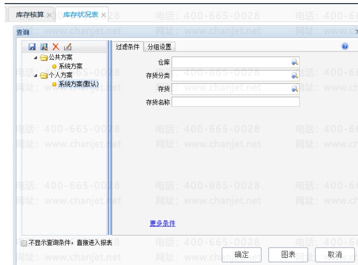
Task: Open the 存货 lookup magnifier icon
Action: click(295, 89)
